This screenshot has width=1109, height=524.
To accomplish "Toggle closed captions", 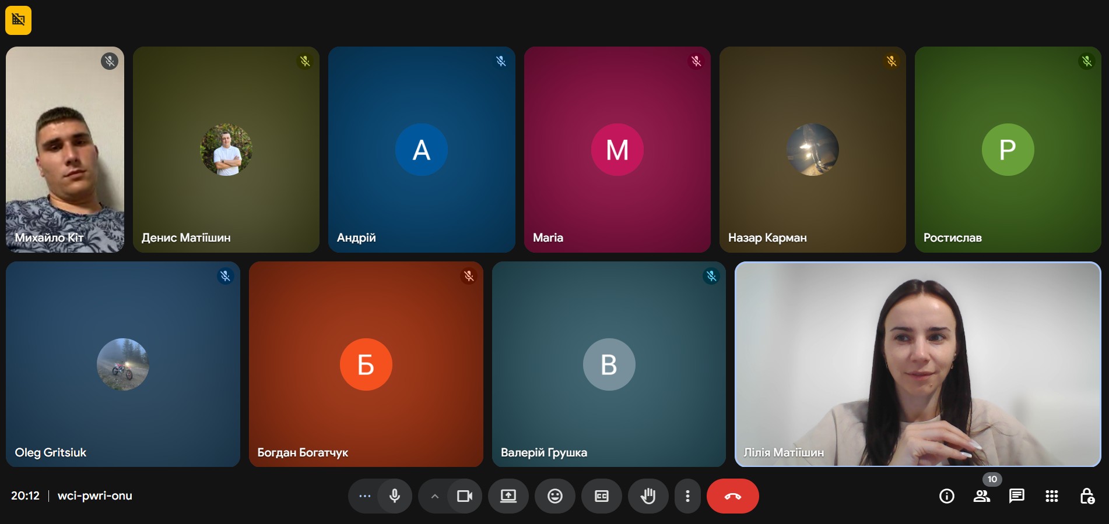I will pyautogui.click(x=602, y=496).
